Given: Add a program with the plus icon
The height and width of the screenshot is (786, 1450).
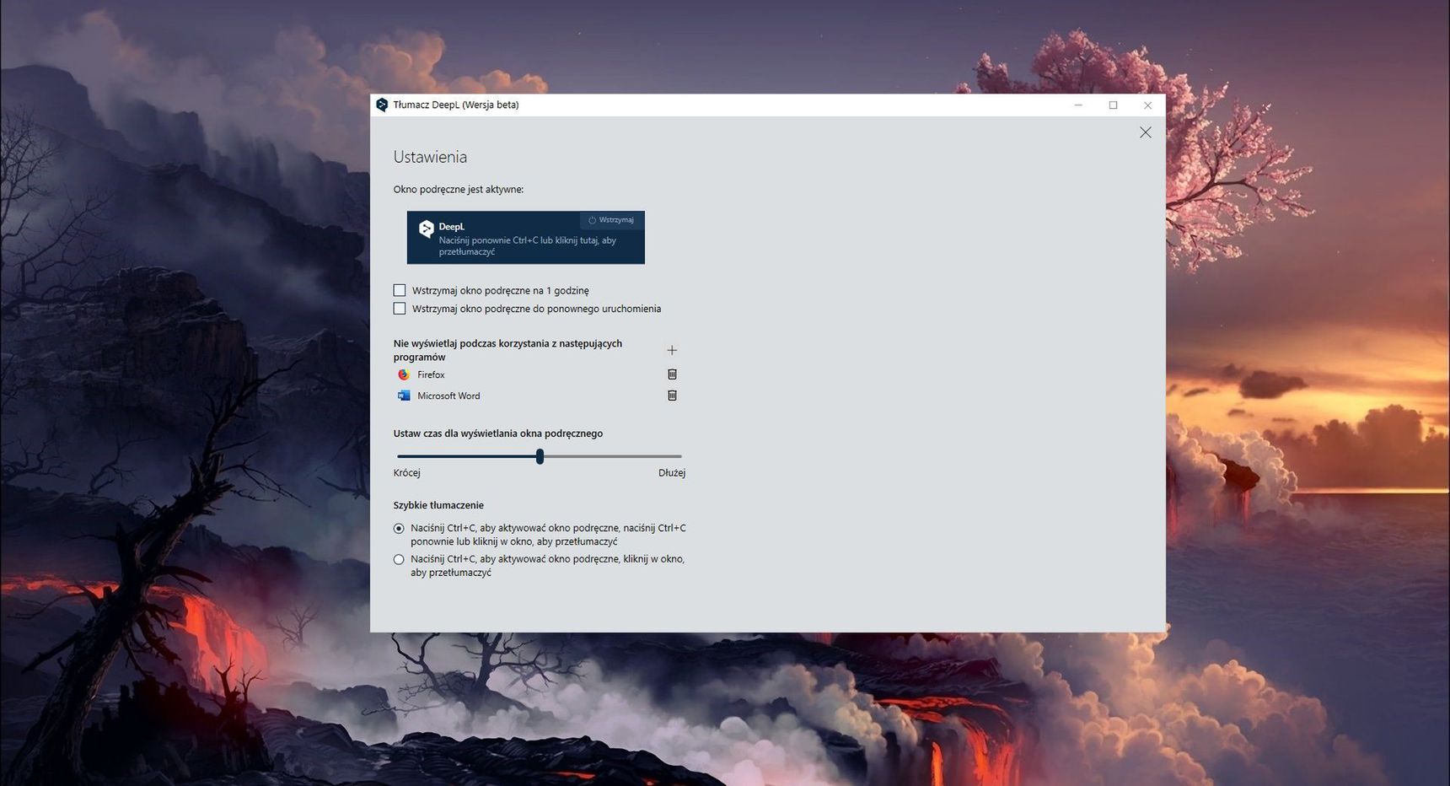Looking at the screenshot, I should (x=672, y=350).
